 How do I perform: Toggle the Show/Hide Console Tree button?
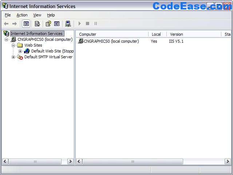coord(26,24)
